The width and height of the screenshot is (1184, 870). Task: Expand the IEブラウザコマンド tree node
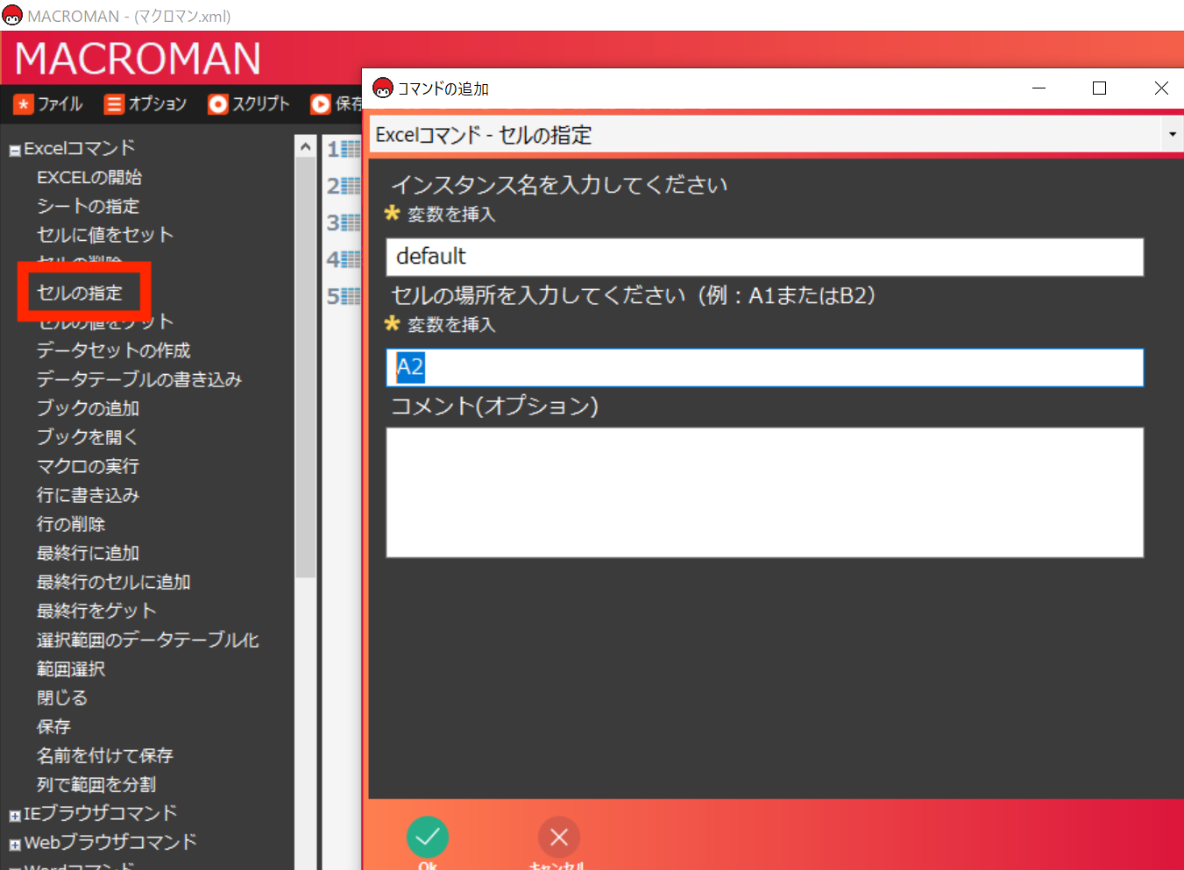[x=15, y=816]
